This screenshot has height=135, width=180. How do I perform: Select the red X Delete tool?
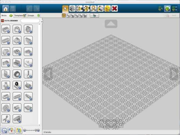coord(114,8)
